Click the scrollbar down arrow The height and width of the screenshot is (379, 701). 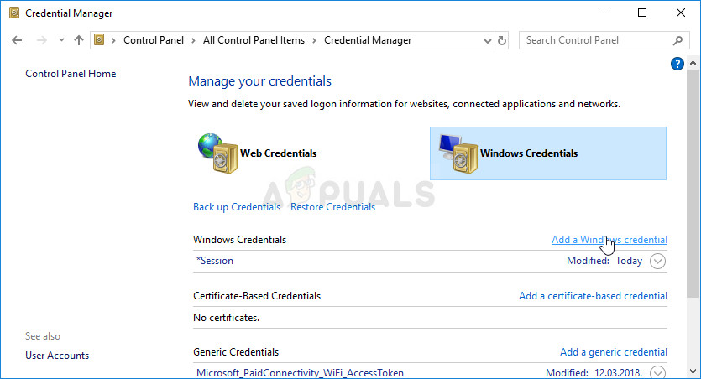693,371
